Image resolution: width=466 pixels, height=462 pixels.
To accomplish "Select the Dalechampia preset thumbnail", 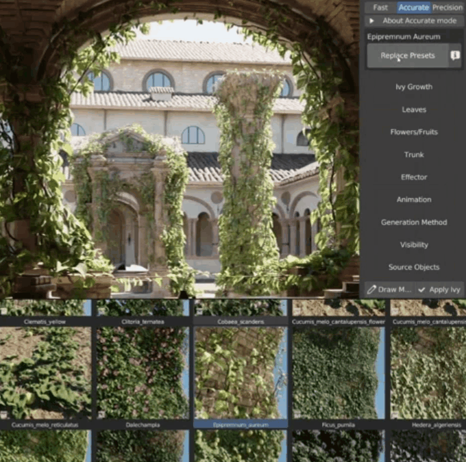I will click(x=143, y=373).
